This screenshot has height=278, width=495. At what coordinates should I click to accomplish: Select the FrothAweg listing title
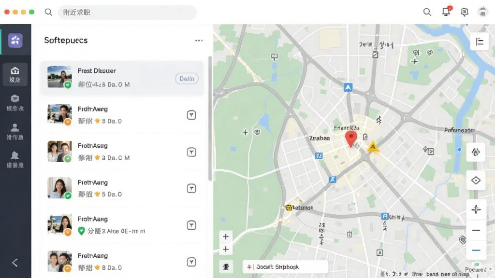(x=92, y=109)
